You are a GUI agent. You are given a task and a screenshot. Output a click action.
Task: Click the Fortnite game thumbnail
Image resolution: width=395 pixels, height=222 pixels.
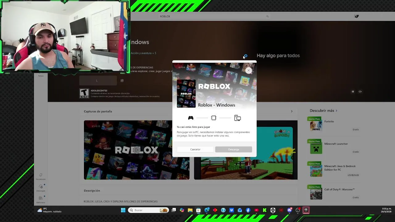tap(316, 125)
